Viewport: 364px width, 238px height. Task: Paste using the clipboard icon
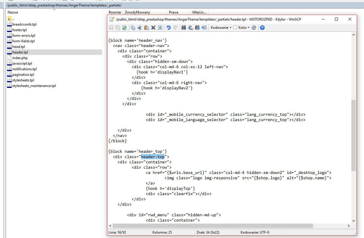coord(146,28)
